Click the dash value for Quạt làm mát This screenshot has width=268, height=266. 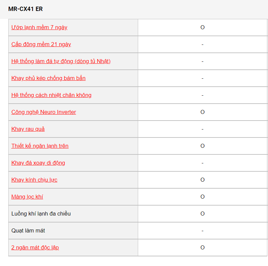point(202,231)
